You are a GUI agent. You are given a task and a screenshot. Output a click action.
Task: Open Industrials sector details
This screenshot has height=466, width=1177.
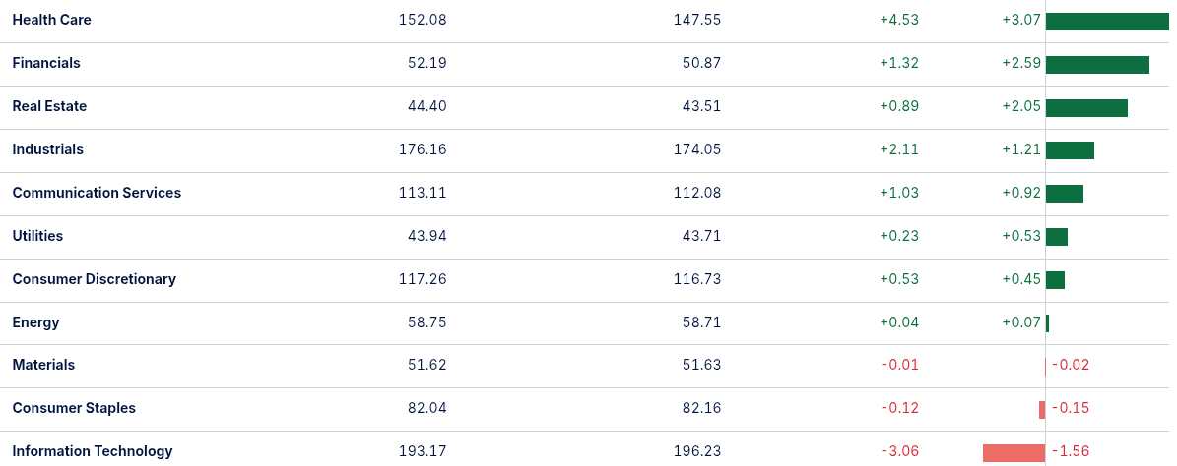[x=48, y=149]
